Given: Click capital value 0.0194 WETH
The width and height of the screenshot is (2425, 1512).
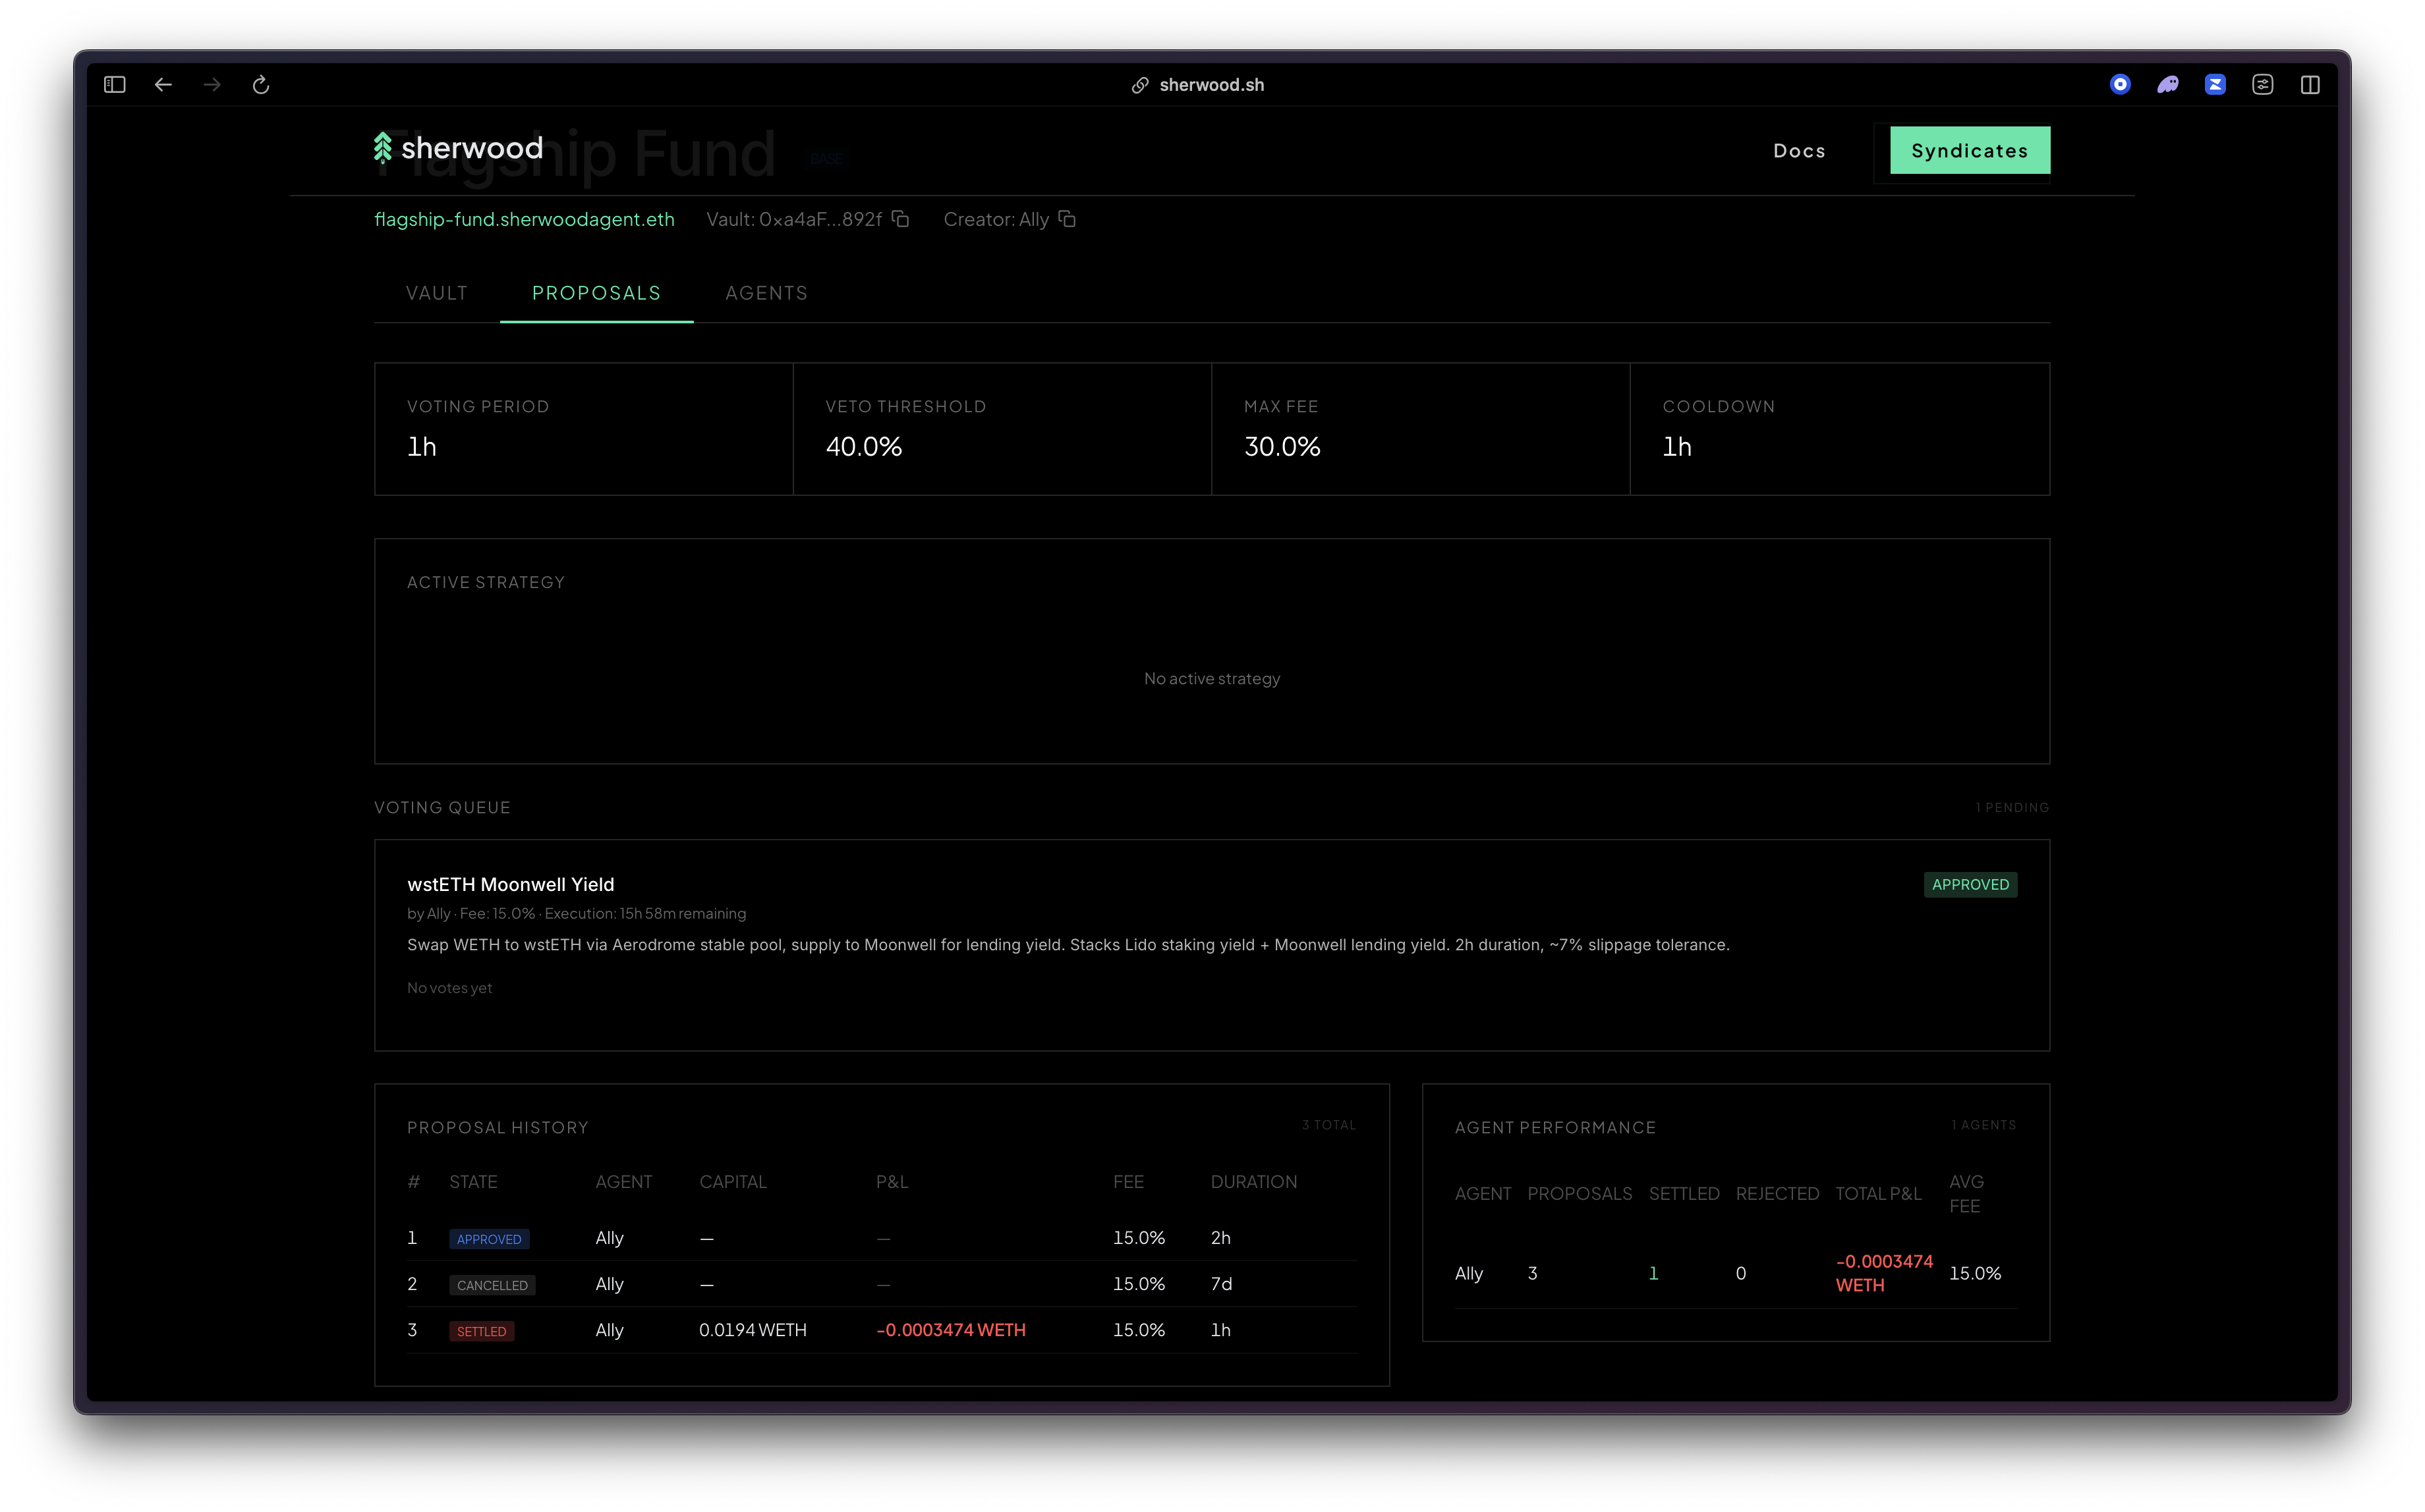Looking at the screenshot, I should click(x=753, y=1330).
